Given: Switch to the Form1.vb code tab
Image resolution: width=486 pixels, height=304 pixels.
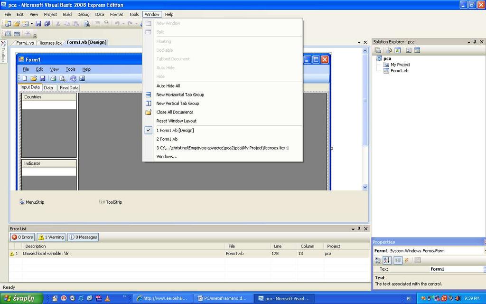Looking at the screenshot, I should click(25, 43).
